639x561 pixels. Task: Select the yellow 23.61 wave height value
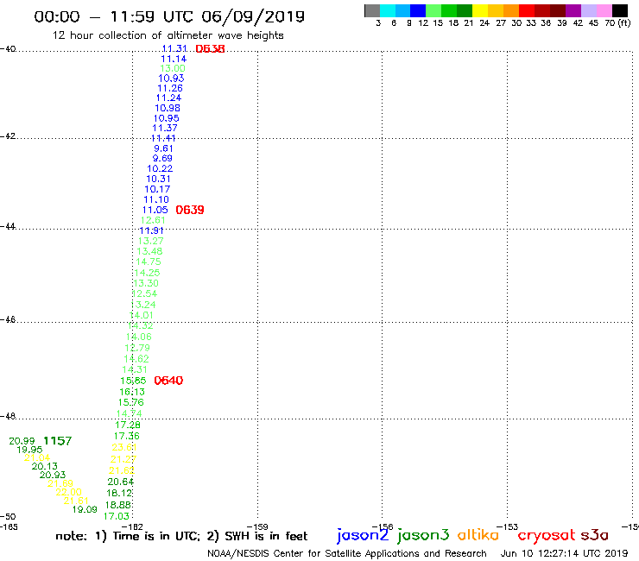(124, 447)
